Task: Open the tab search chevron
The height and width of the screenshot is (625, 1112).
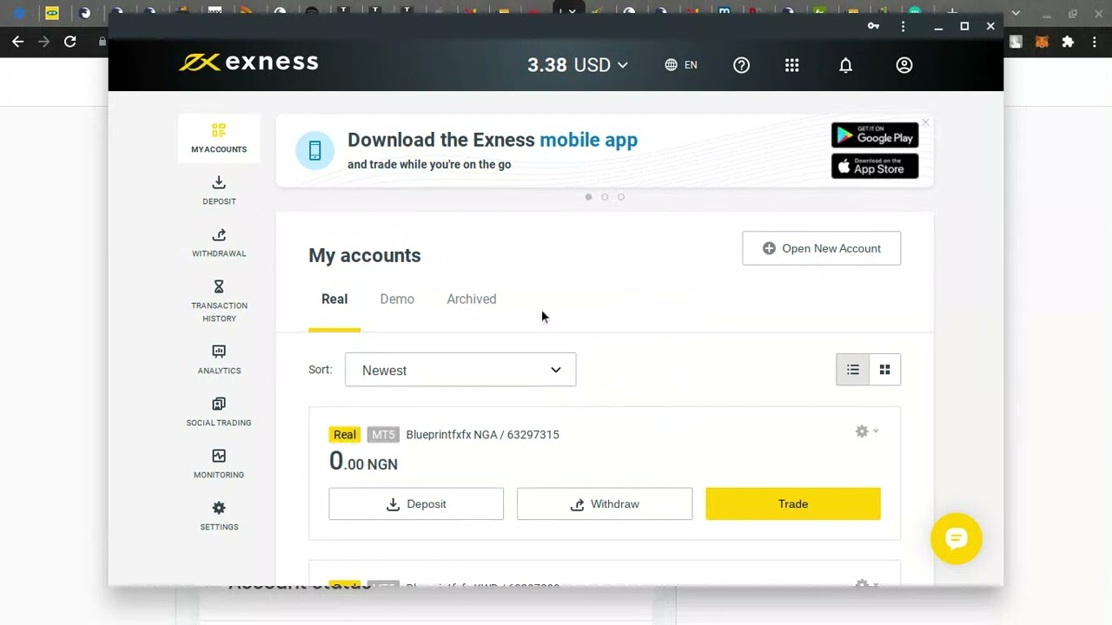Action: pos(1016,13)
